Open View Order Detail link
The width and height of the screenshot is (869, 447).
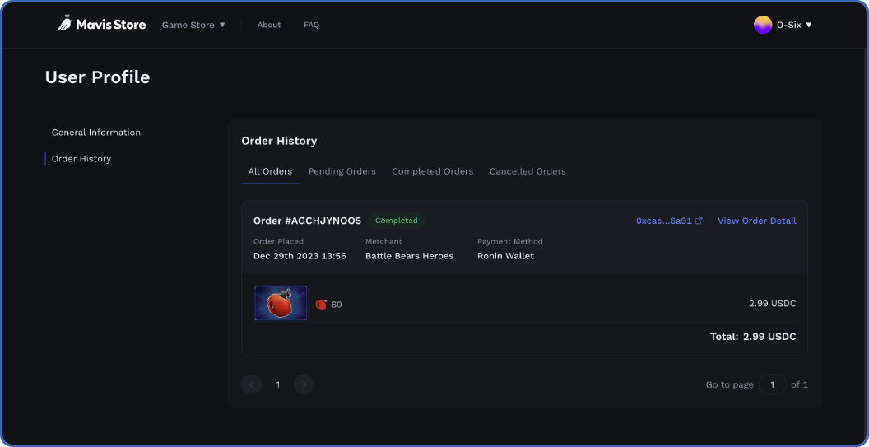point(756,221)
